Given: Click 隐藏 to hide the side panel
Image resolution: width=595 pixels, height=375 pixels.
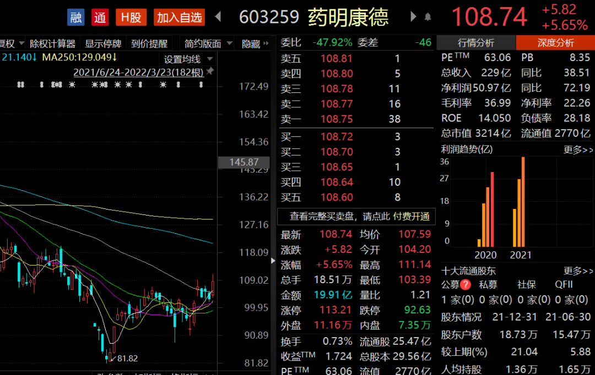Looking at the screenshot, I should tap(255, 44).
